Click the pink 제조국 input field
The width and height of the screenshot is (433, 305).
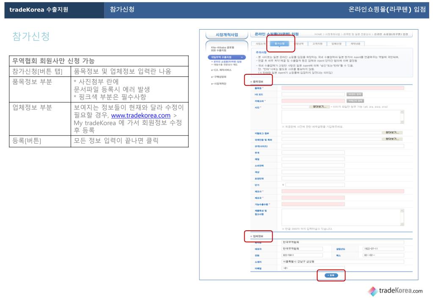point(313,198)
